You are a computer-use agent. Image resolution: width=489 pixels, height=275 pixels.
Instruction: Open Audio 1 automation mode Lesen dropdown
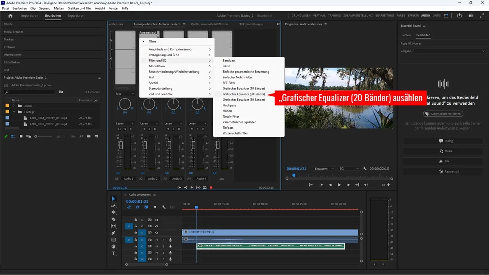point(125,123)
